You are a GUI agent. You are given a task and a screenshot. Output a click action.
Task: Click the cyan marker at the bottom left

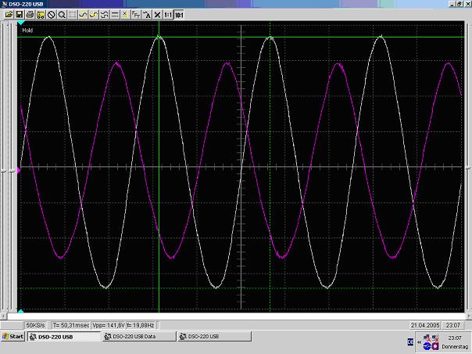[21, 311]
